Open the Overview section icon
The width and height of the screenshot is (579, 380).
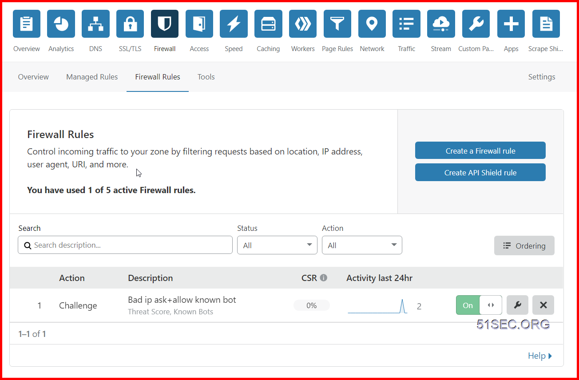coord(27,24)
